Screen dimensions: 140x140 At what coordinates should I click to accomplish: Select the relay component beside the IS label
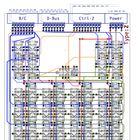click(x=68, y=72)
